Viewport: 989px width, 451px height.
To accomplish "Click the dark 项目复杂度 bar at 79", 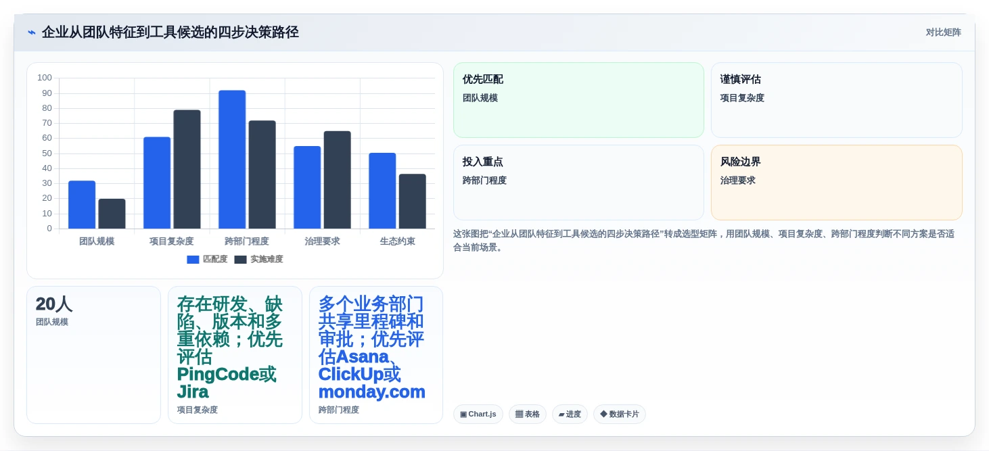I will click(x=187, y=169).
